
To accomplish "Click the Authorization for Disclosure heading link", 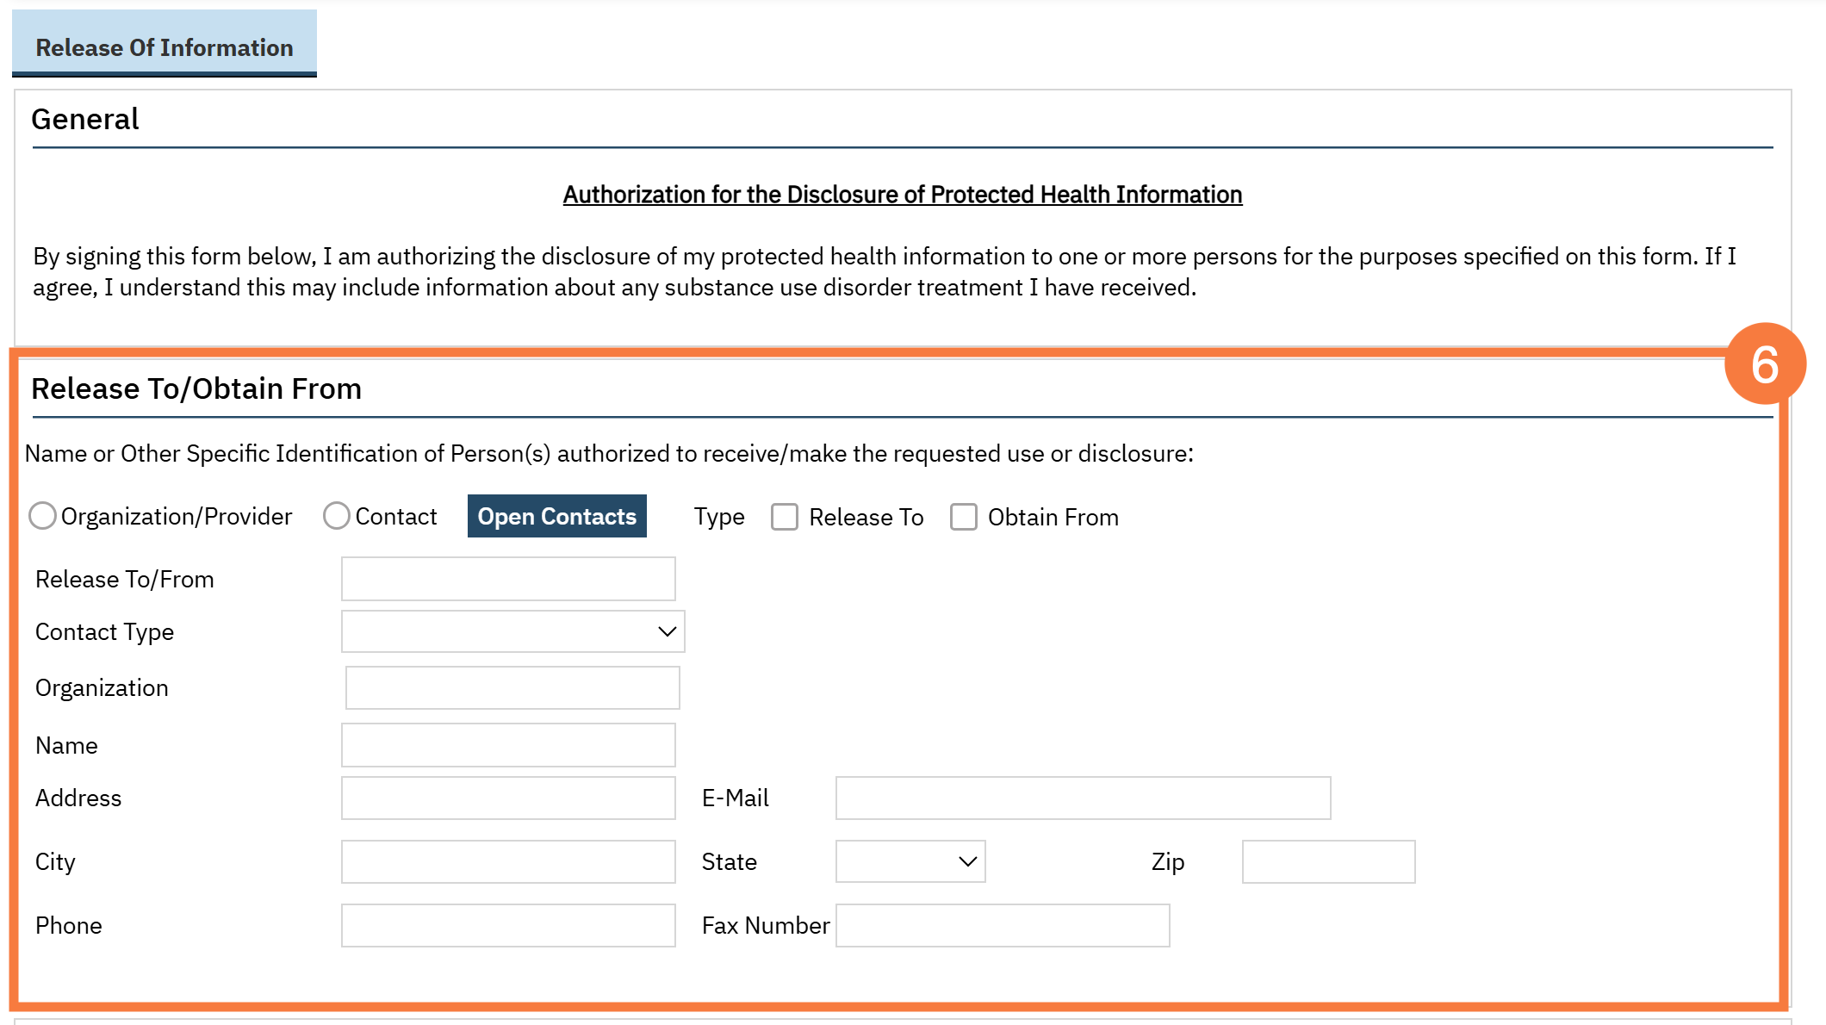I will pyautogui.click(x=903, y=195).
